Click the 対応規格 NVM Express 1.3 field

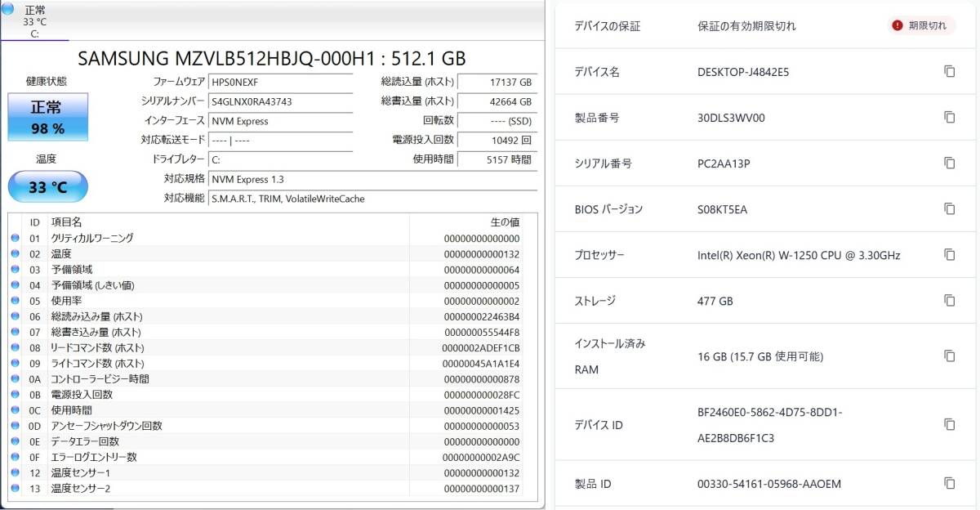[372, 179]
